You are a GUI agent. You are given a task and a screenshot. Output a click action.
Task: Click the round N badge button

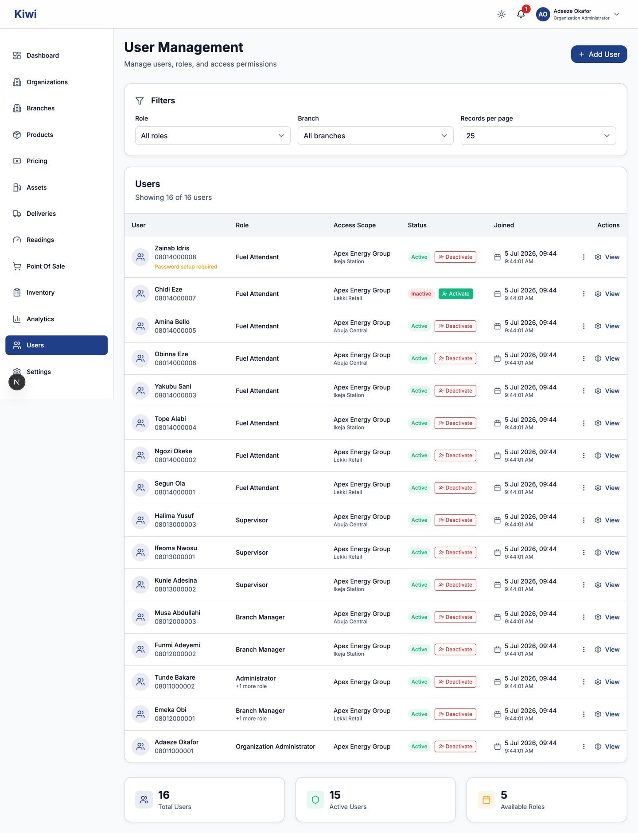pyautogui.click(x=17, y=382)
